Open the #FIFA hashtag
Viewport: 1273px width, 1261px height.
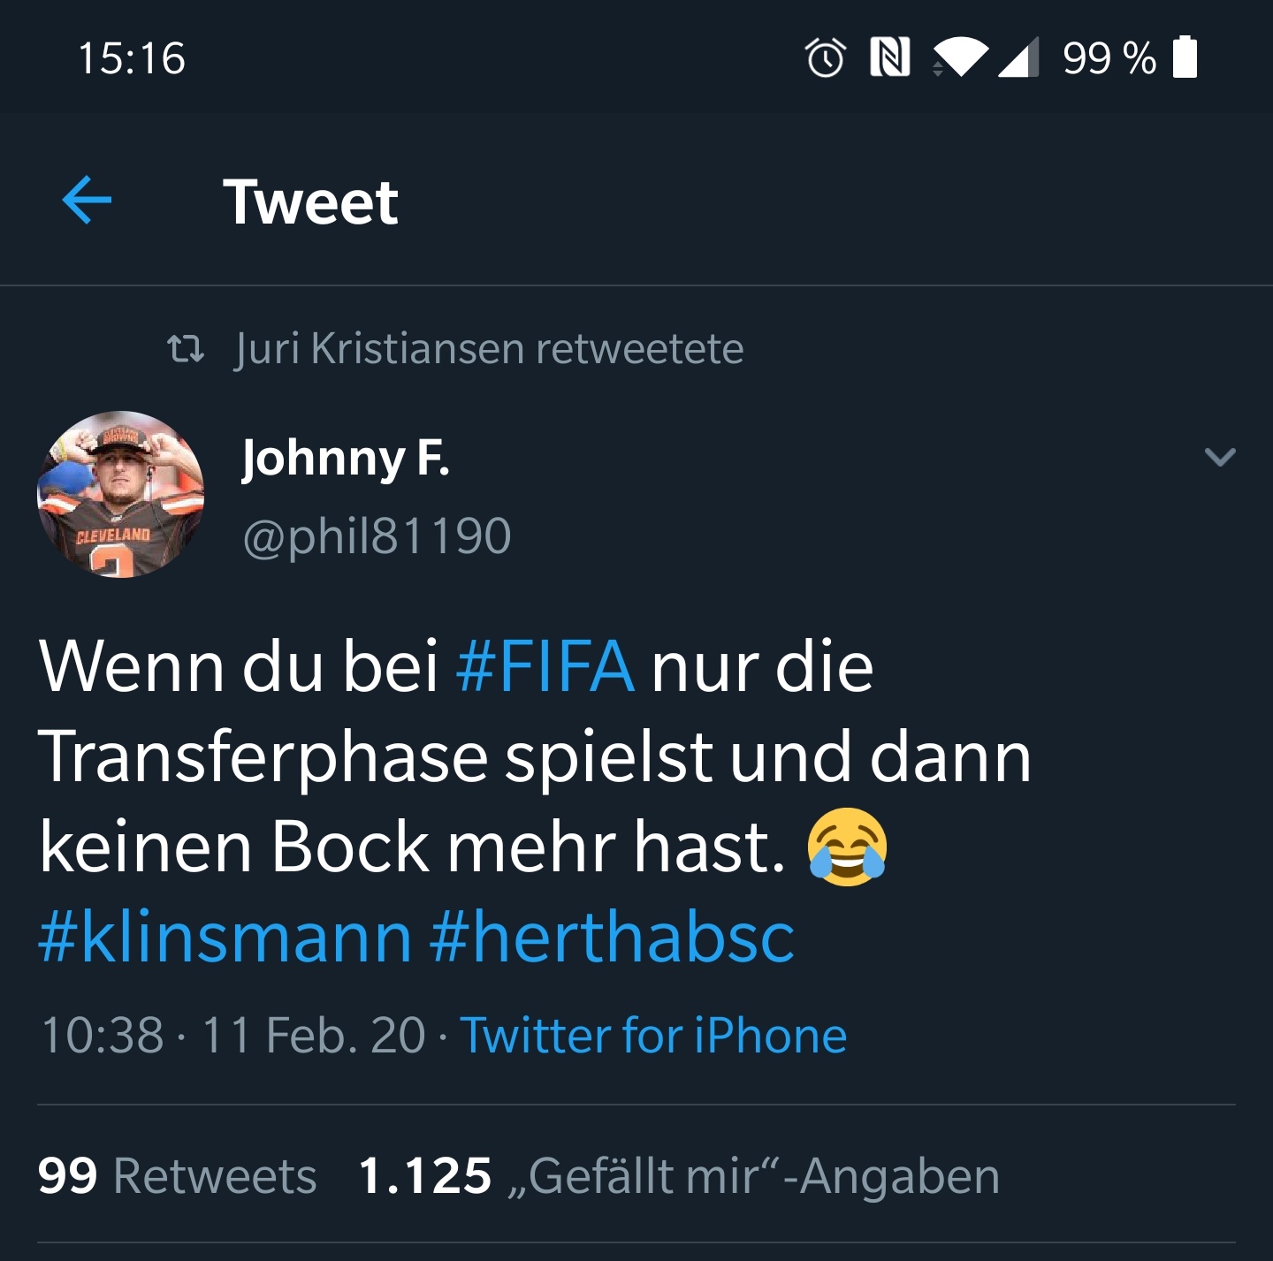(x=545, y=665)
